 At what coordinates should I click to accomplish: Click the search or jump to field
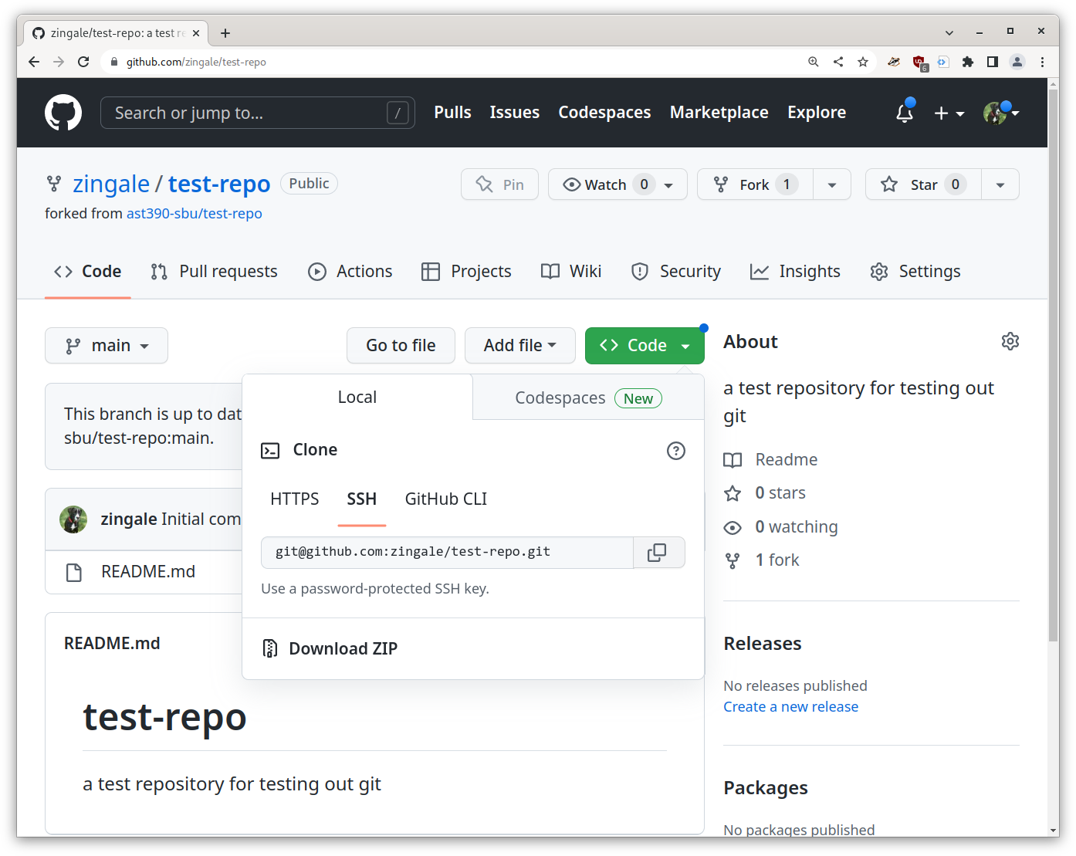point(257,113)
